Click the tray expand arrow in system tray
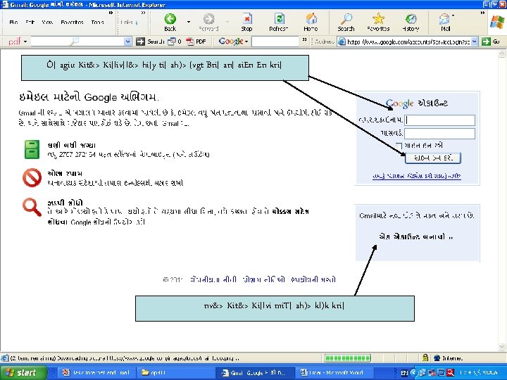The image size is (507, 380). click(413, 372)
